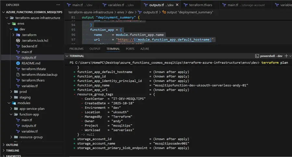Click README.md info icon
Screen dimensions: 292x157
pyautogui.click(x=18, y=63)
